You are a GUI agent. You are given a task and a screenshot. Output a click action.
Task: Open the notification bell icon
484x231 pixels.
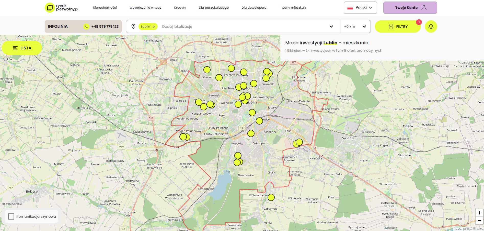pos(431,26)
